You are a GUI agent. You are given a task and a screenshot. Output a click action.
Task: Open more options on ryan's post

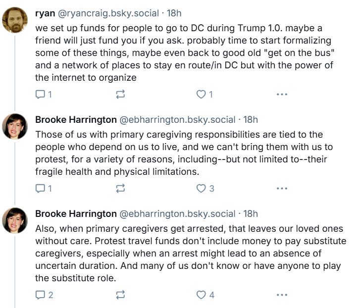pyautogui.click(x=282, y=94)
